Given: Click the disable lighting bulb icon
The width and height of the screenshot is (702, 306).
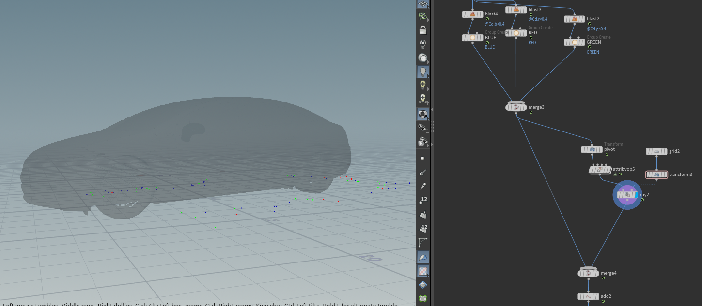Looking at the screenshot, I should coord(423,44).
